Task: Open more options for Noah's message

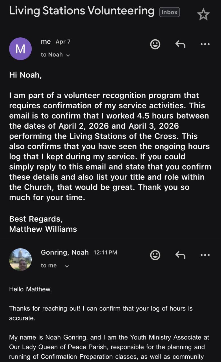Action: [x=205, y=255]
